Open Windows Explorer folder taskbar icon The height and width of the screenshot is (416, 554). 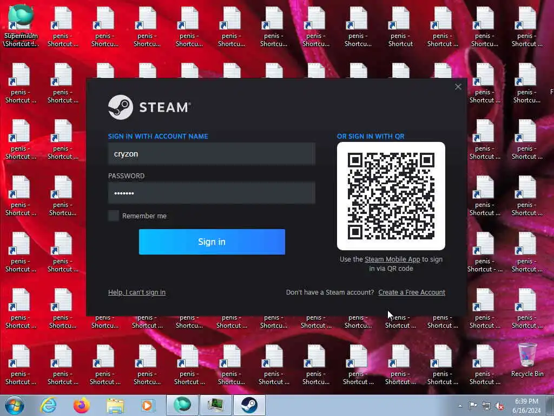[115, 406]
